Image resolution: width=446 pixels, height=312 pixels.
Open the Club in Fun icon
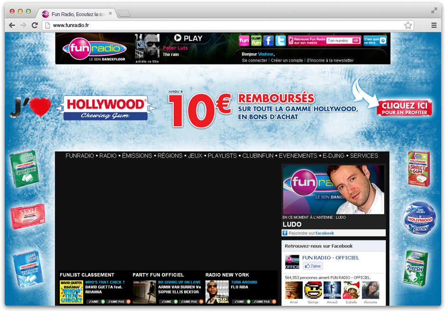(x=256, y=40)
